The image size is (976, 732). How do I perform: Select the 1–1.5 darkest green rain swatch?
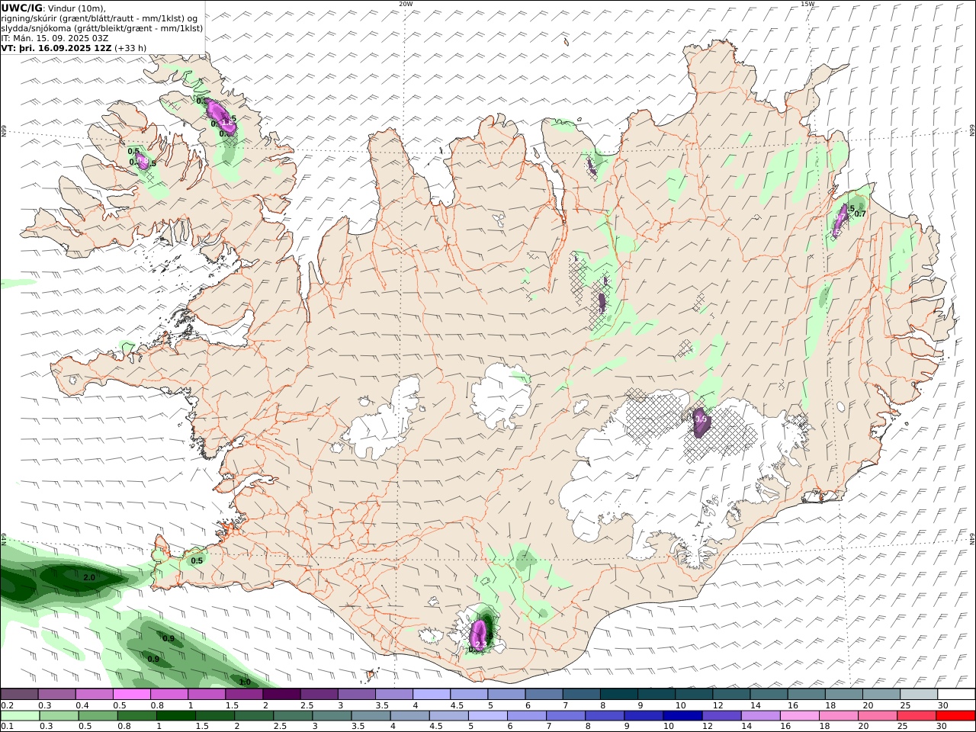pyautogui.click(x=177, y=715)
